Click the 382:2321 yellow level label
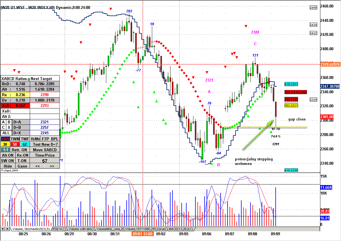 click(291, 105)
